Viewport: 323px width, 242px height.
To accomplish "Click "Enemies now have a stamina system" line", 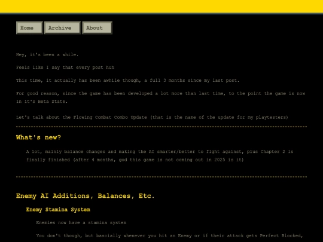I will tap(81, 223).
